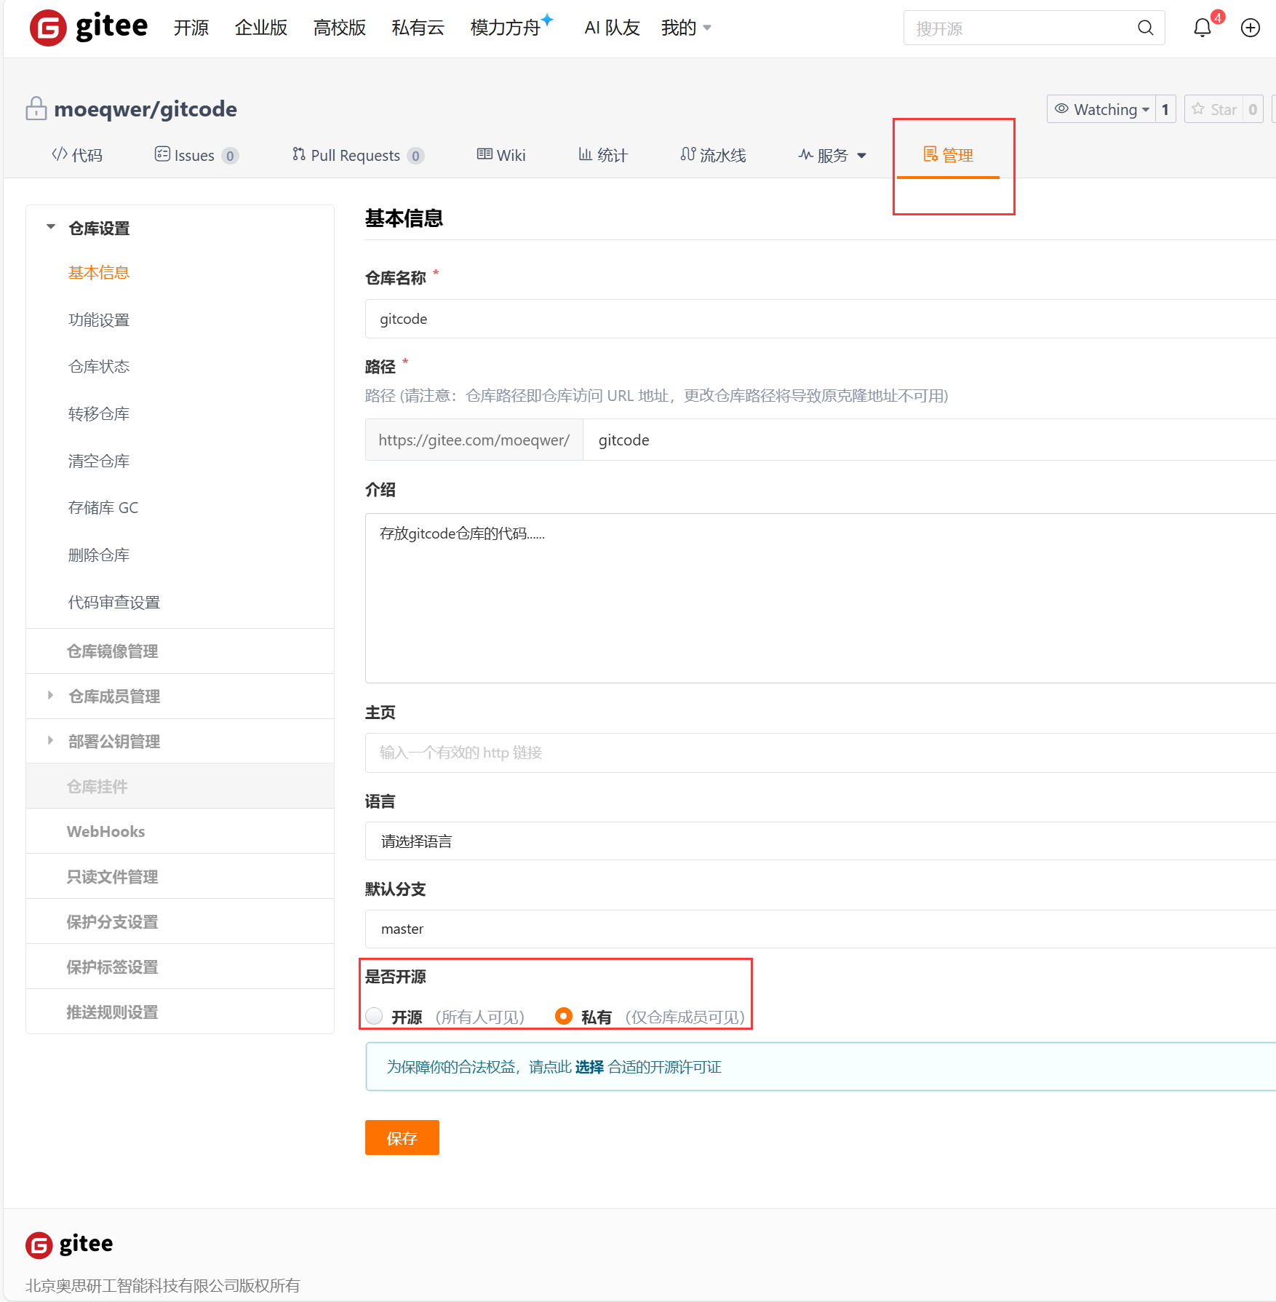The width and height of the screenshot is (1276, 1302).
Task: Select 仓库状态 in the sidebar
Action: [99, 366]
